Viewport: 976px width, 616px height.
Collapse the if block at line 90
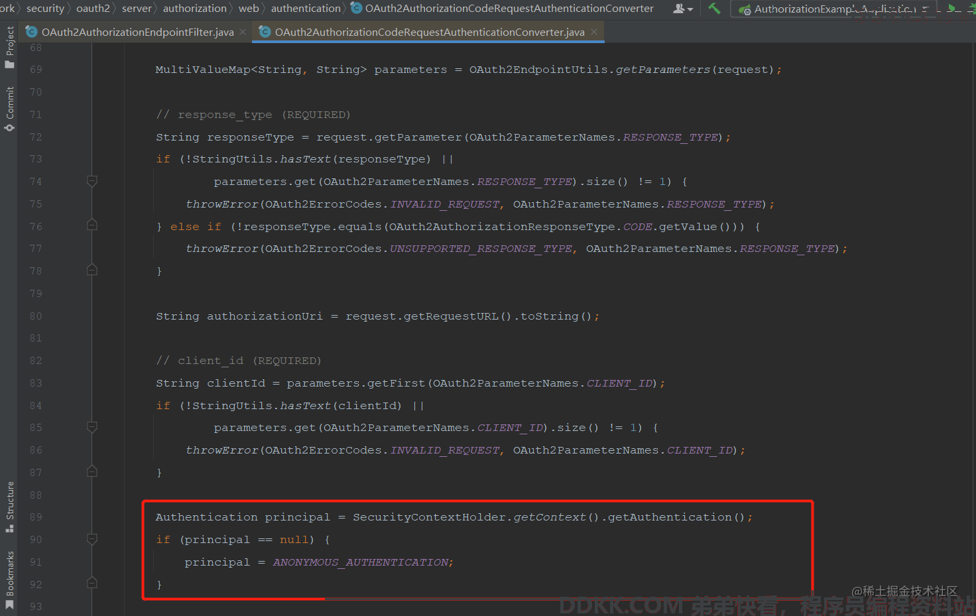coord(92,539)
